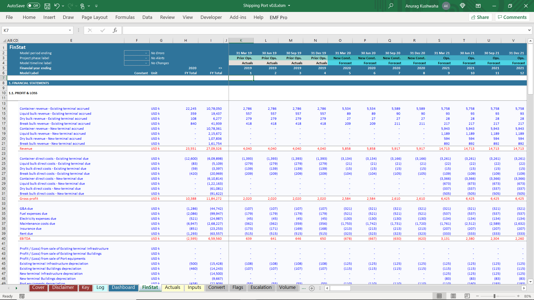This screenshot has height=300, width=534.
Task: Click the Insert Function fx icon
Action: pyautogui.click(x=115, y=30)
